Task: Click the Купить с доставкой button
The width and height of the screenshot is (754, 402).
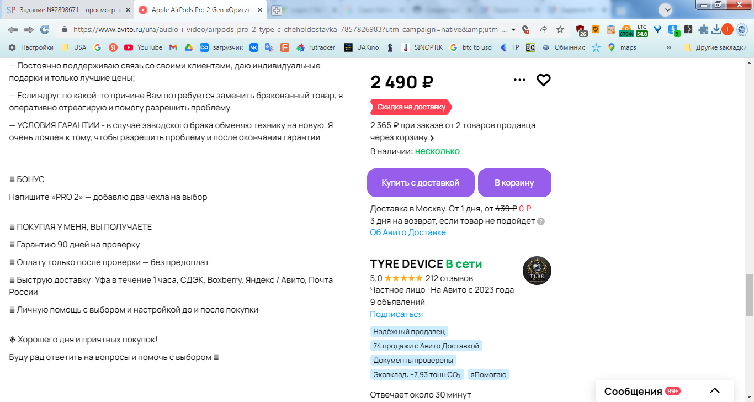Action: click(x=420, y=183)
